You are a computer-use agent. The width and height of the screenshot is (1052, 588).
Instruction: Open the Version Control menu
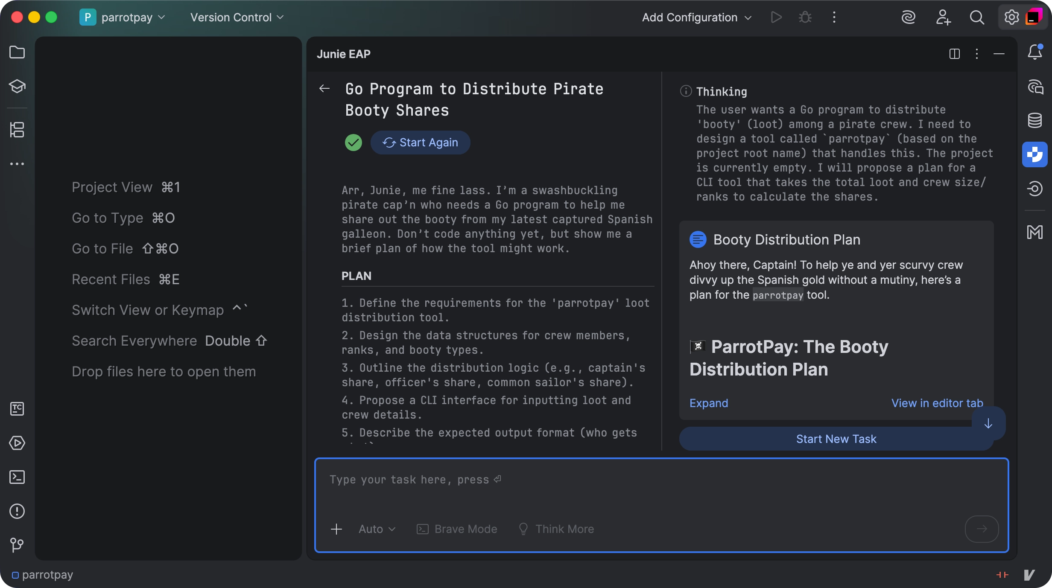pos(237,17)
